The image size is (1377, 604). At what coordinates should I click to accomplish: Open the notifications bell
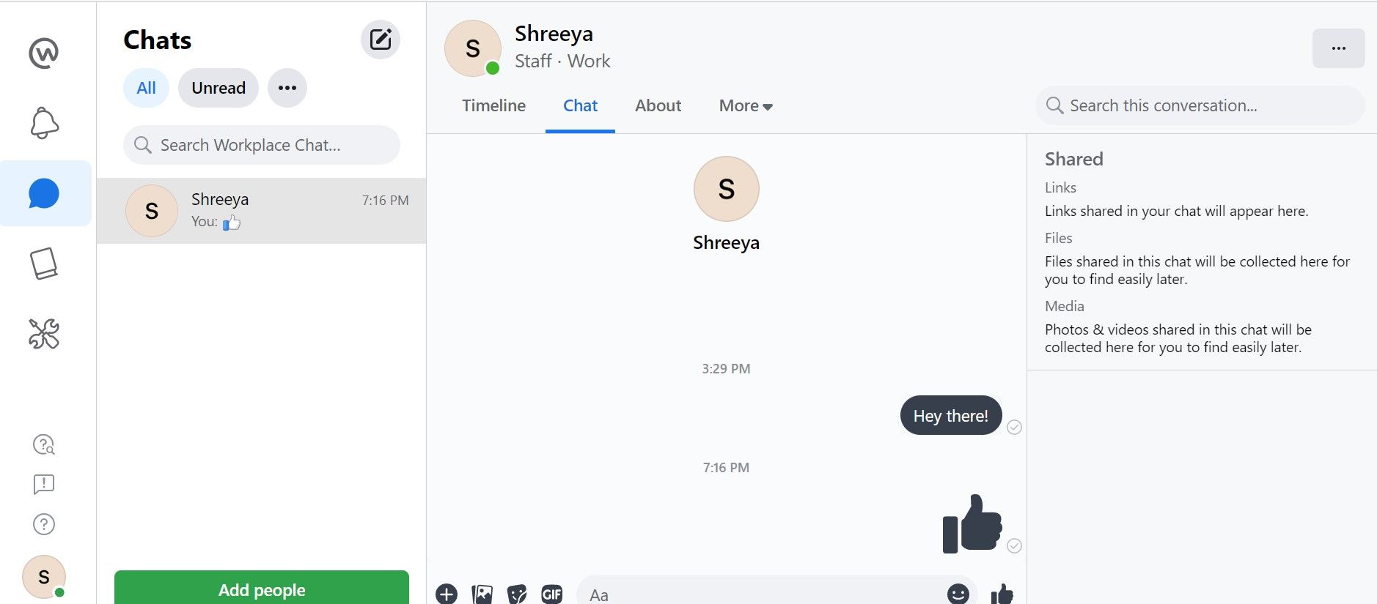point(44,123)
